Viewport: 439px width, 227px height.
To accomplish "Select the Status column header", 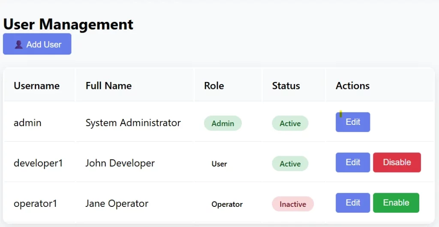I will coord(286,85).
